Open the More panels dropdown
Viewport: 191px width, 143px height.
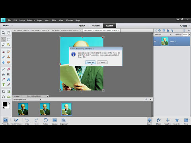[x=186, y=121]
